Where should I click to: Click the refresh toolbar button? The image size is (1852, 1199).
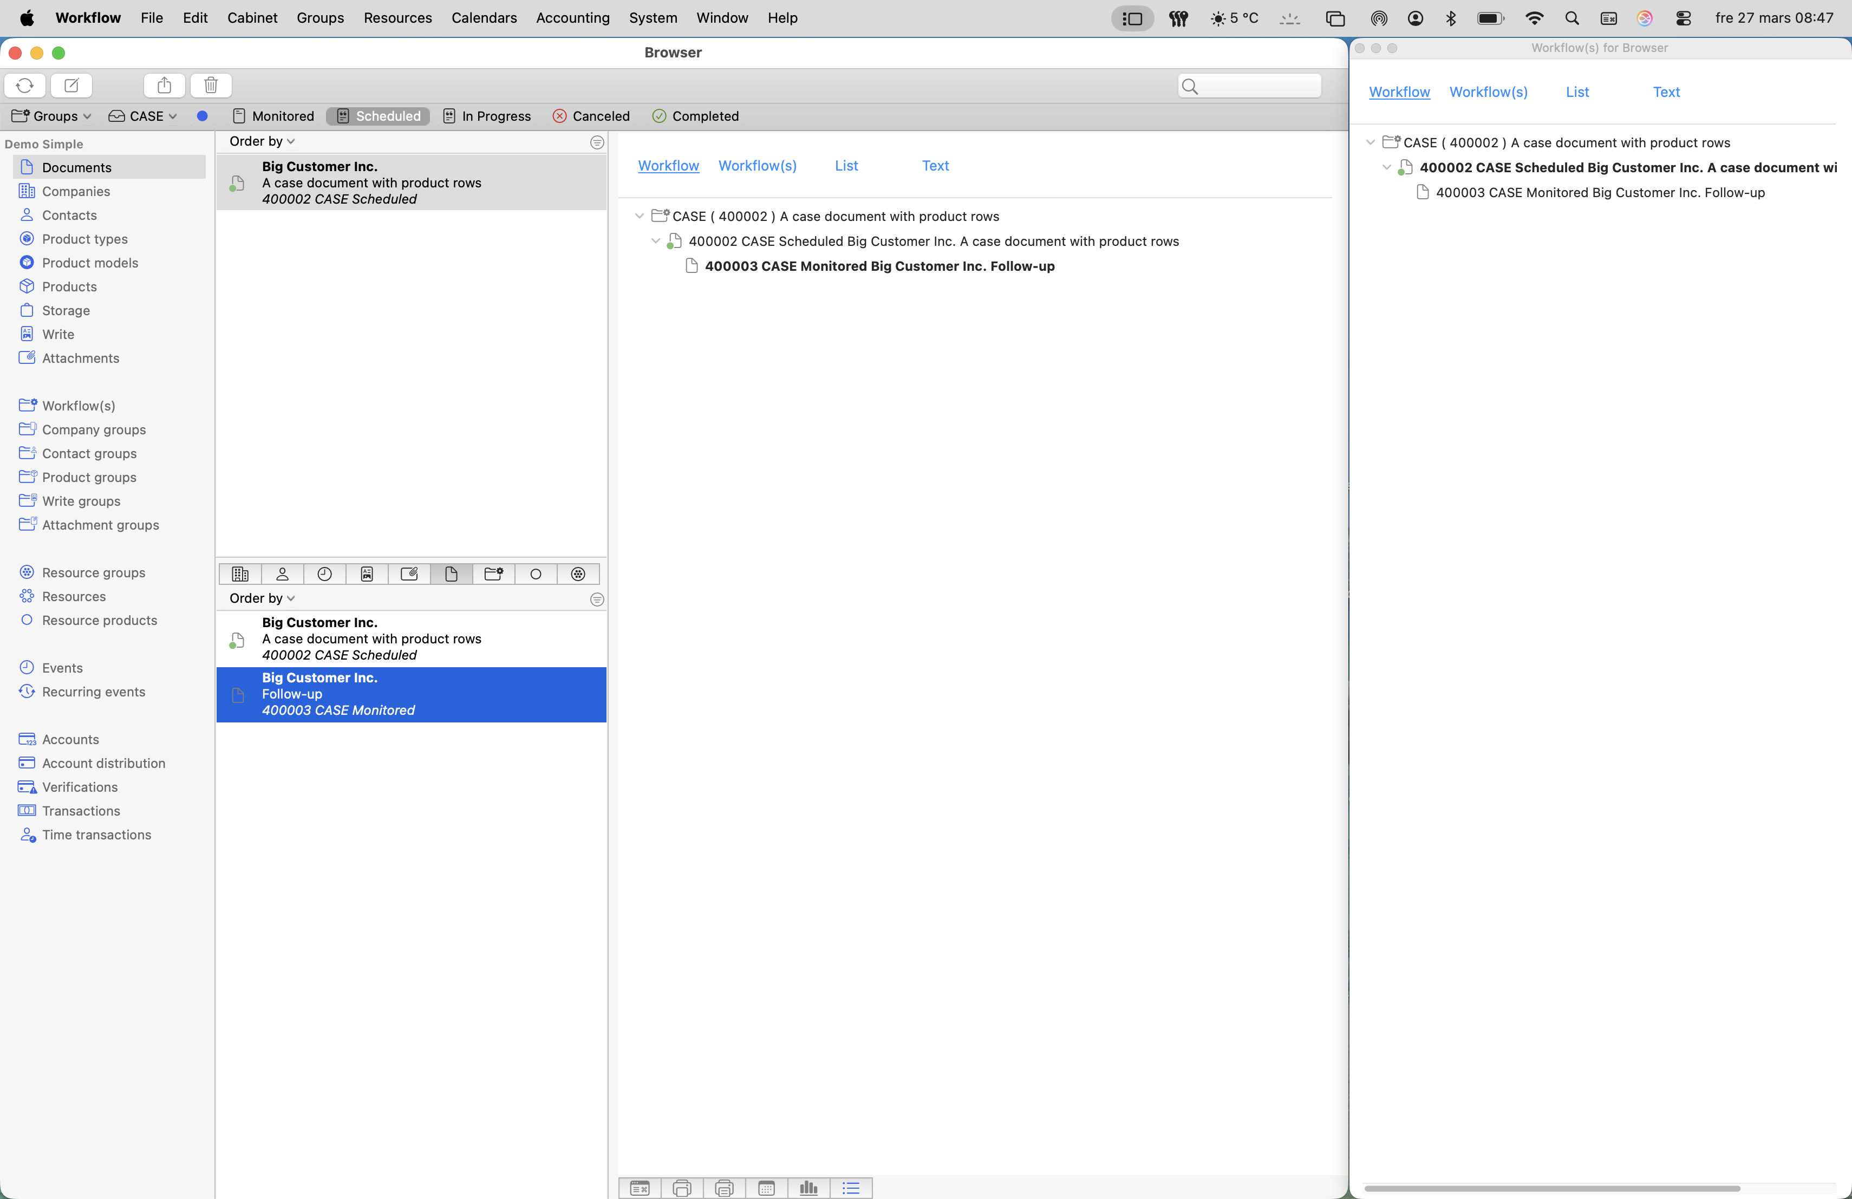[25, 86]
